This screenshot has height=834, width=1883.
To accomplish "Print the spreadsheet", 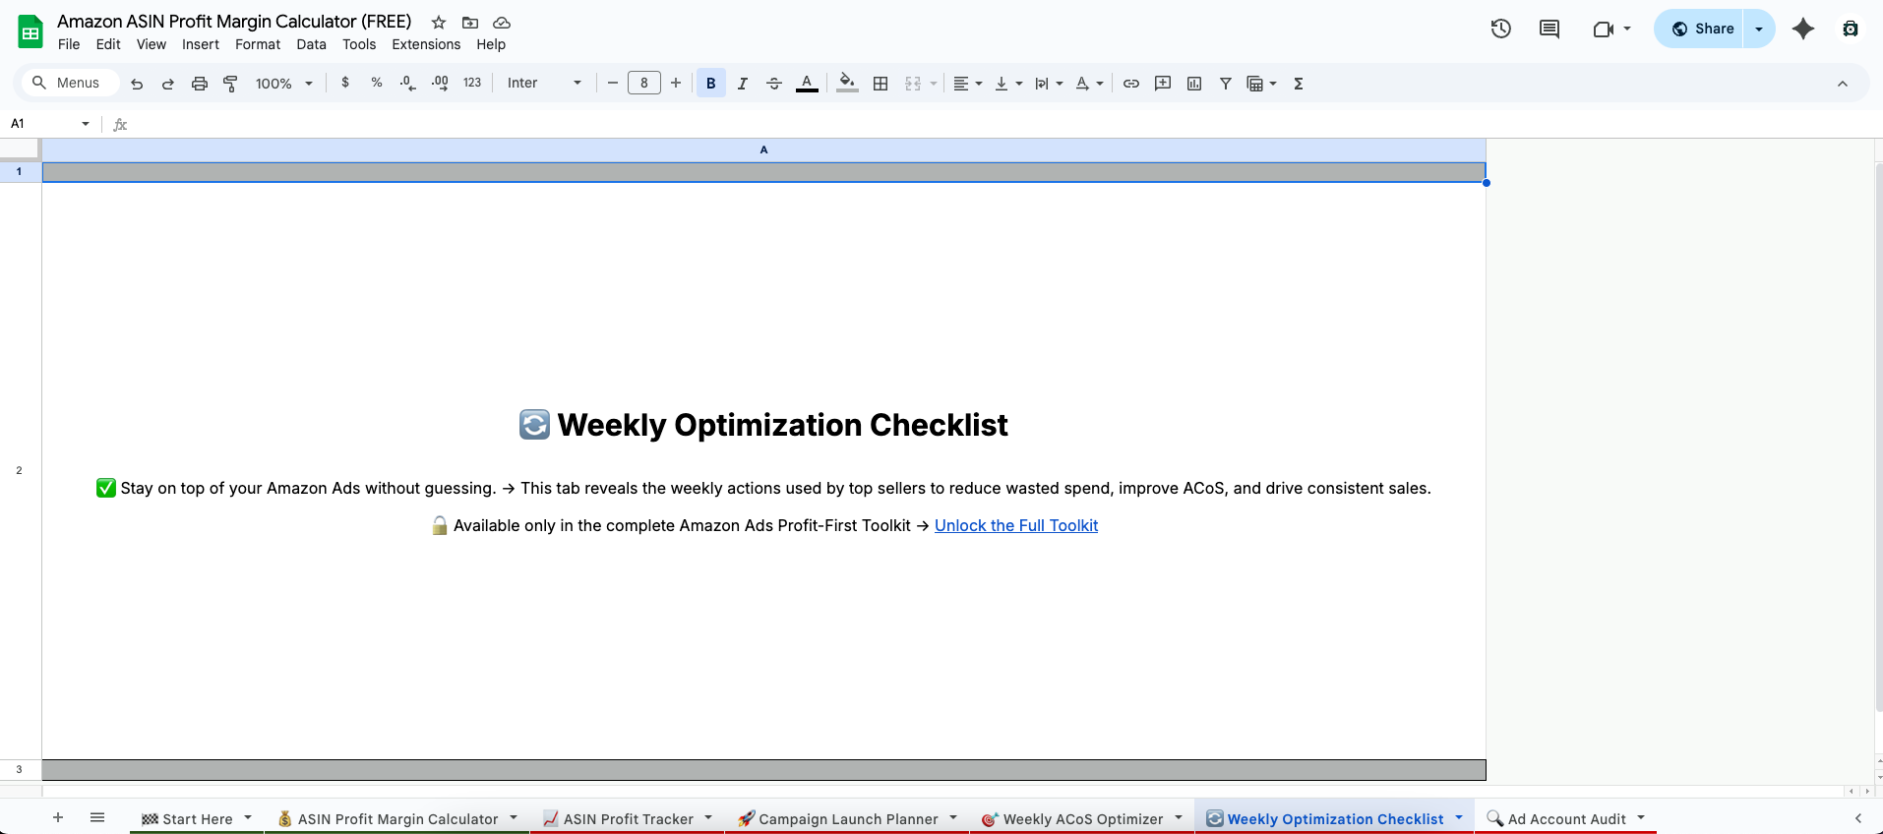I will pyautogui.click(x=200, y=84).
